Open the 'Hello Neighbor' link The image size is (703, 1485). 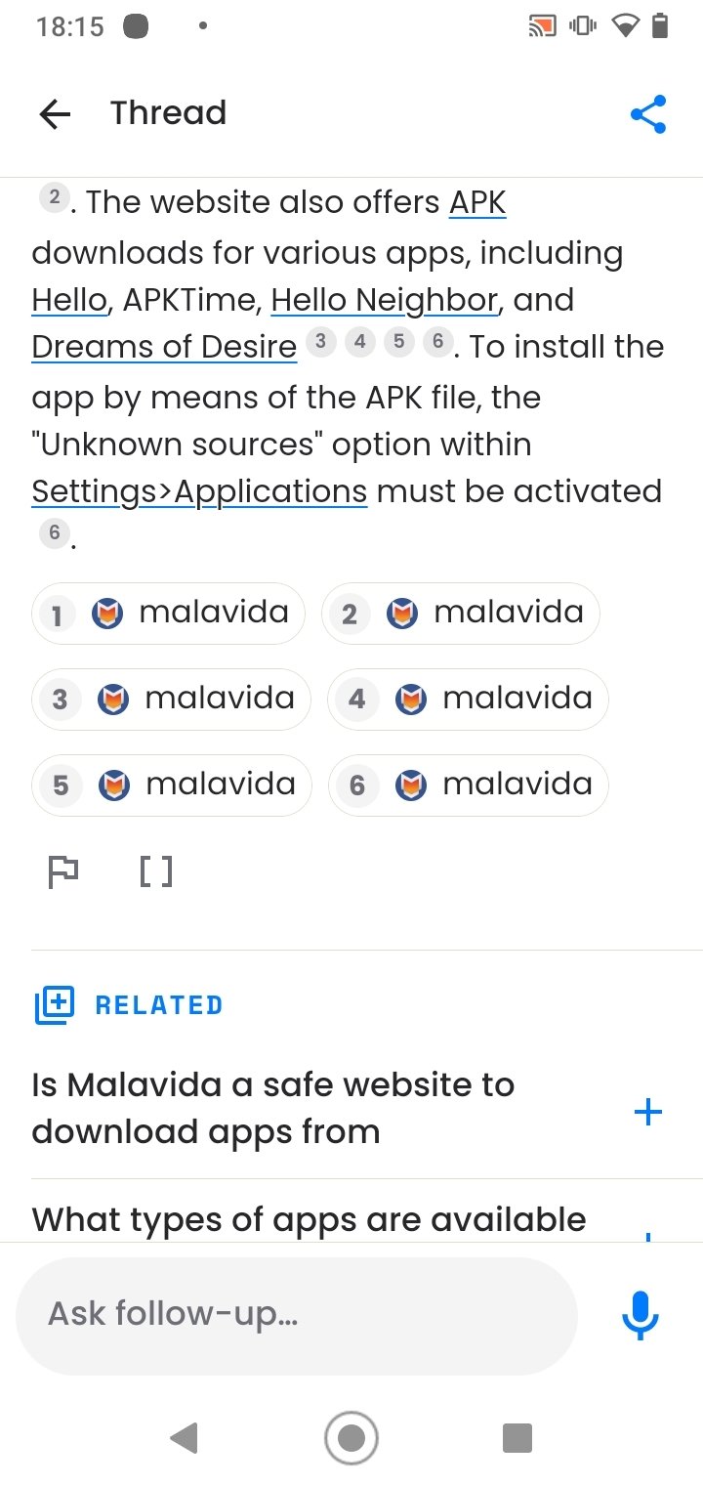pyautogui.click(x=386, y=300)
